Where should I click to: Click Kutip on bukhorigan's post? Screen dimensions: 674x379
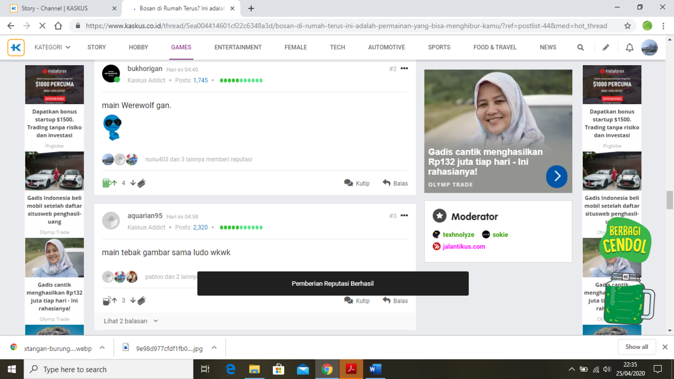click(x=357, y=183)
